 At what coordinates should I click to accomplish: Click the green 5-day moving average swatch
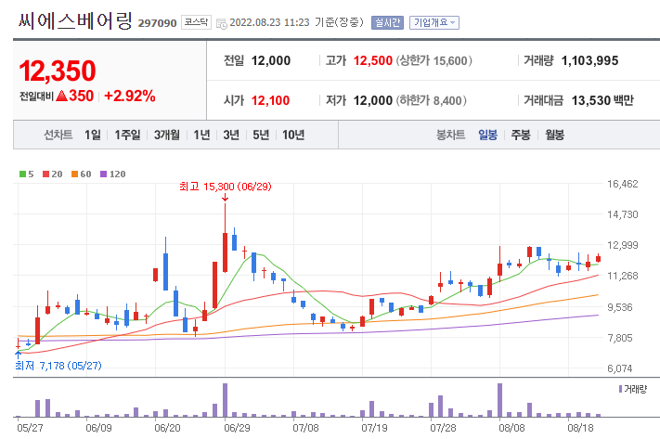click(22, 174)
